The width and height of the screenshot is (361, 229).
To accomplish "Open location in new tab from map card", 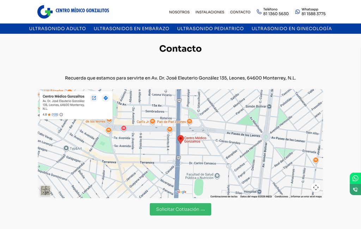I will 94,98.
